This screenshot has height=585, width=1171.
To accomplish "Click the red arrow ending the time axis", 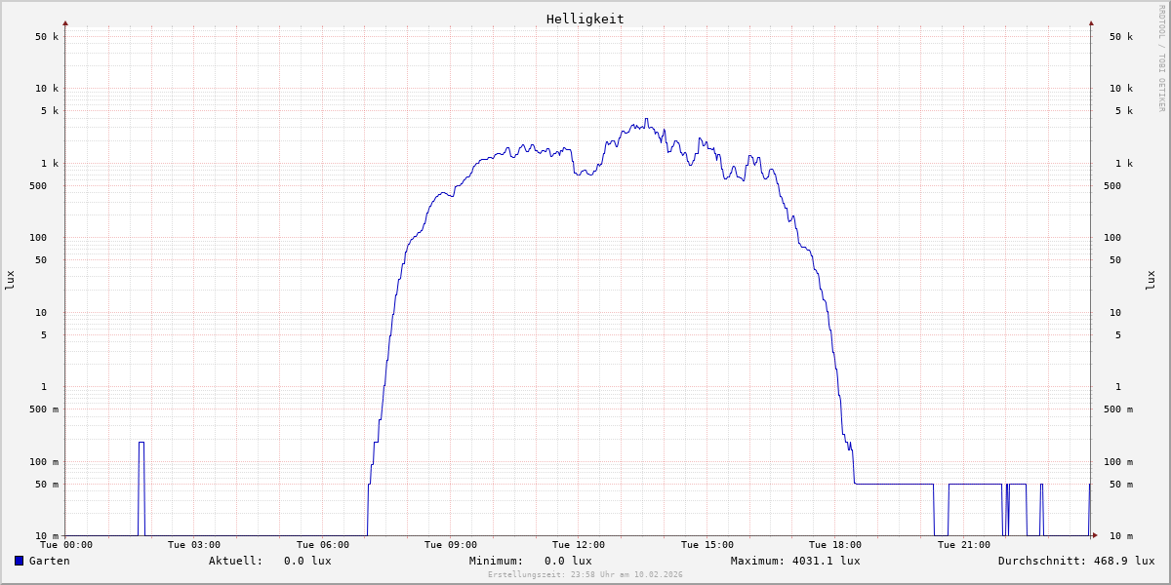I will (x=1095, y=535).
